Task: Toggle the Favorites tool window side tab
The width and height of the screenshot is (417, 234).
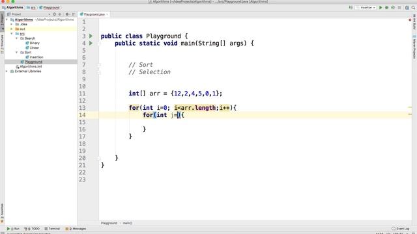Action: click(x=2, y=213)
